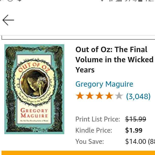Tap the You Save label
The width and height of the screenshot is (155, 155).
(x=89, y=142)
